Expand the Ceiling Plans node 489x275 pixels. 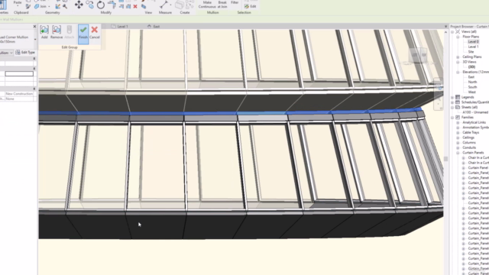[x=458, y=57]
